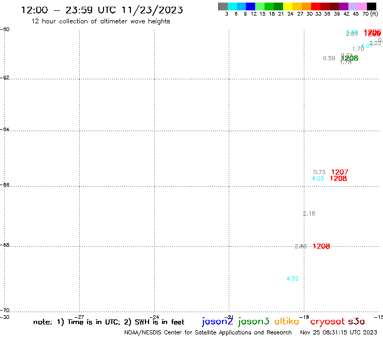
Task: Click the note 'Time is in UTC; SWH is in feet'
Action: pos(109,322)
